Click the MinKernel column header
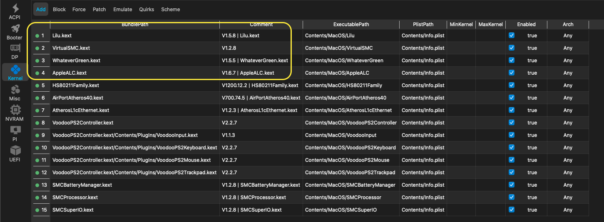Viewport: 604px width, 222px height. coord(462,24)
